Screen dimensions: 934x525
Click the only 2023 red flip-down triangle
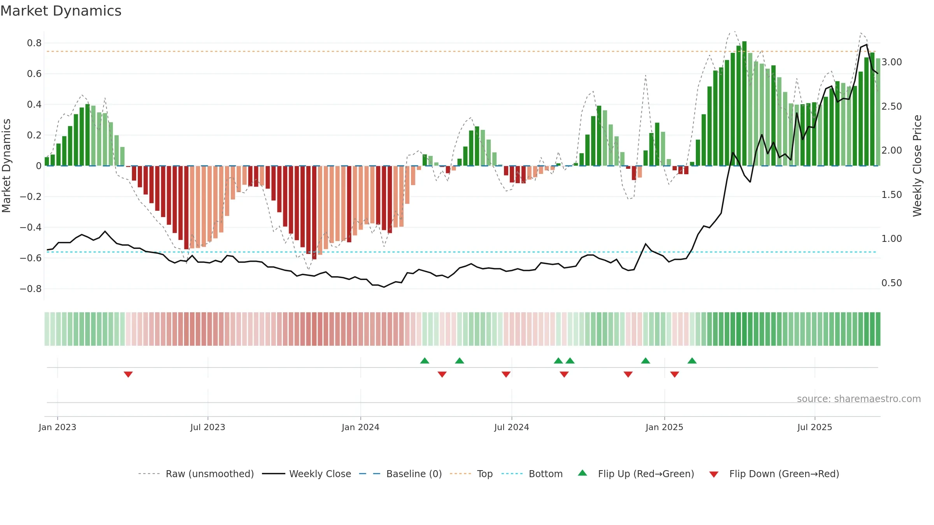click(x=128, y=374)
